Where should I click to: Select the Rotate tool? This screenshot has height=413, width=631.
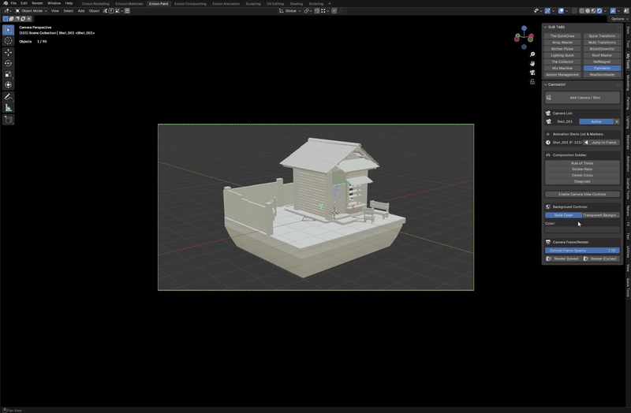tap(8, 63)
